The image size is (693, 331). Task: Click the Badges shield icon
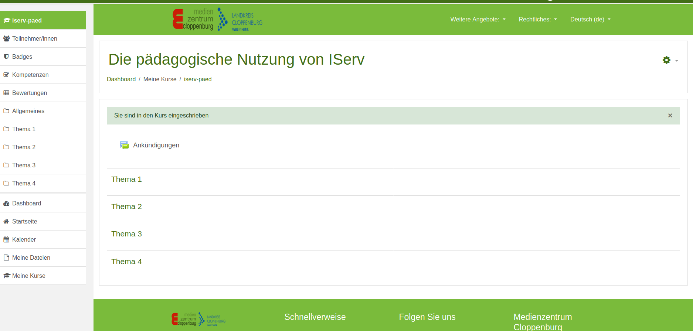6,57
